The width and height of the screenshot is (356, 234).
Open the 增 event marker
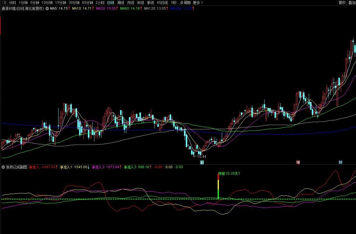(298, 162)
